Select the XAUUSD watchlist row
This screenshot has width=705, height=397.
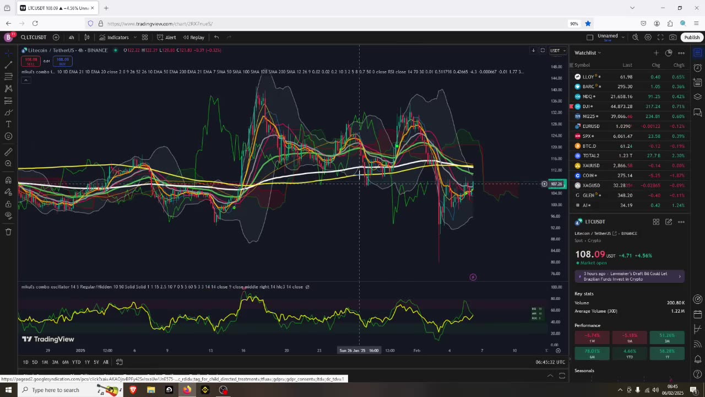(630, 165)
